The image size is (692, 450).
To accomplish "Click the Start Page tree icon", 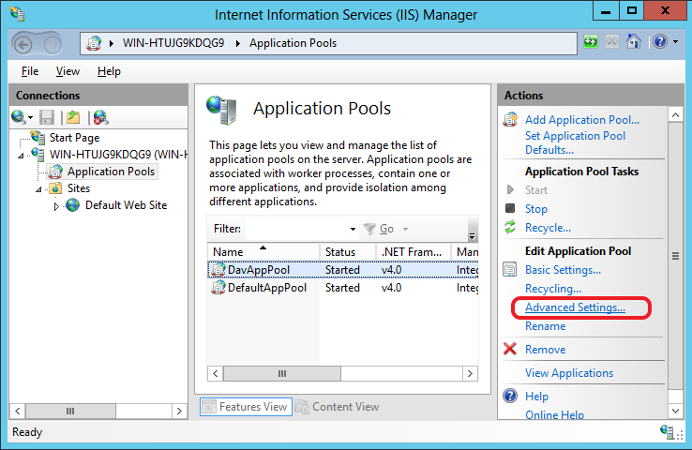I will click(x=38, y=138).
